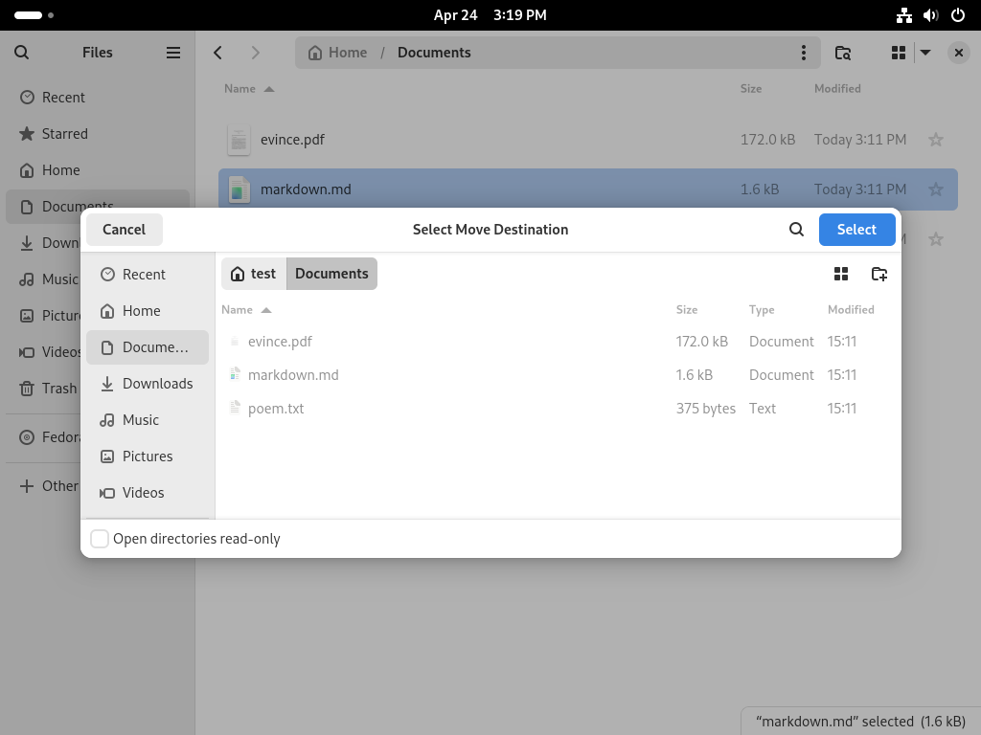The height and width of the screenshot is (735, 981).
Task: Switch Files window to grid view
Action: pos(899,53)
